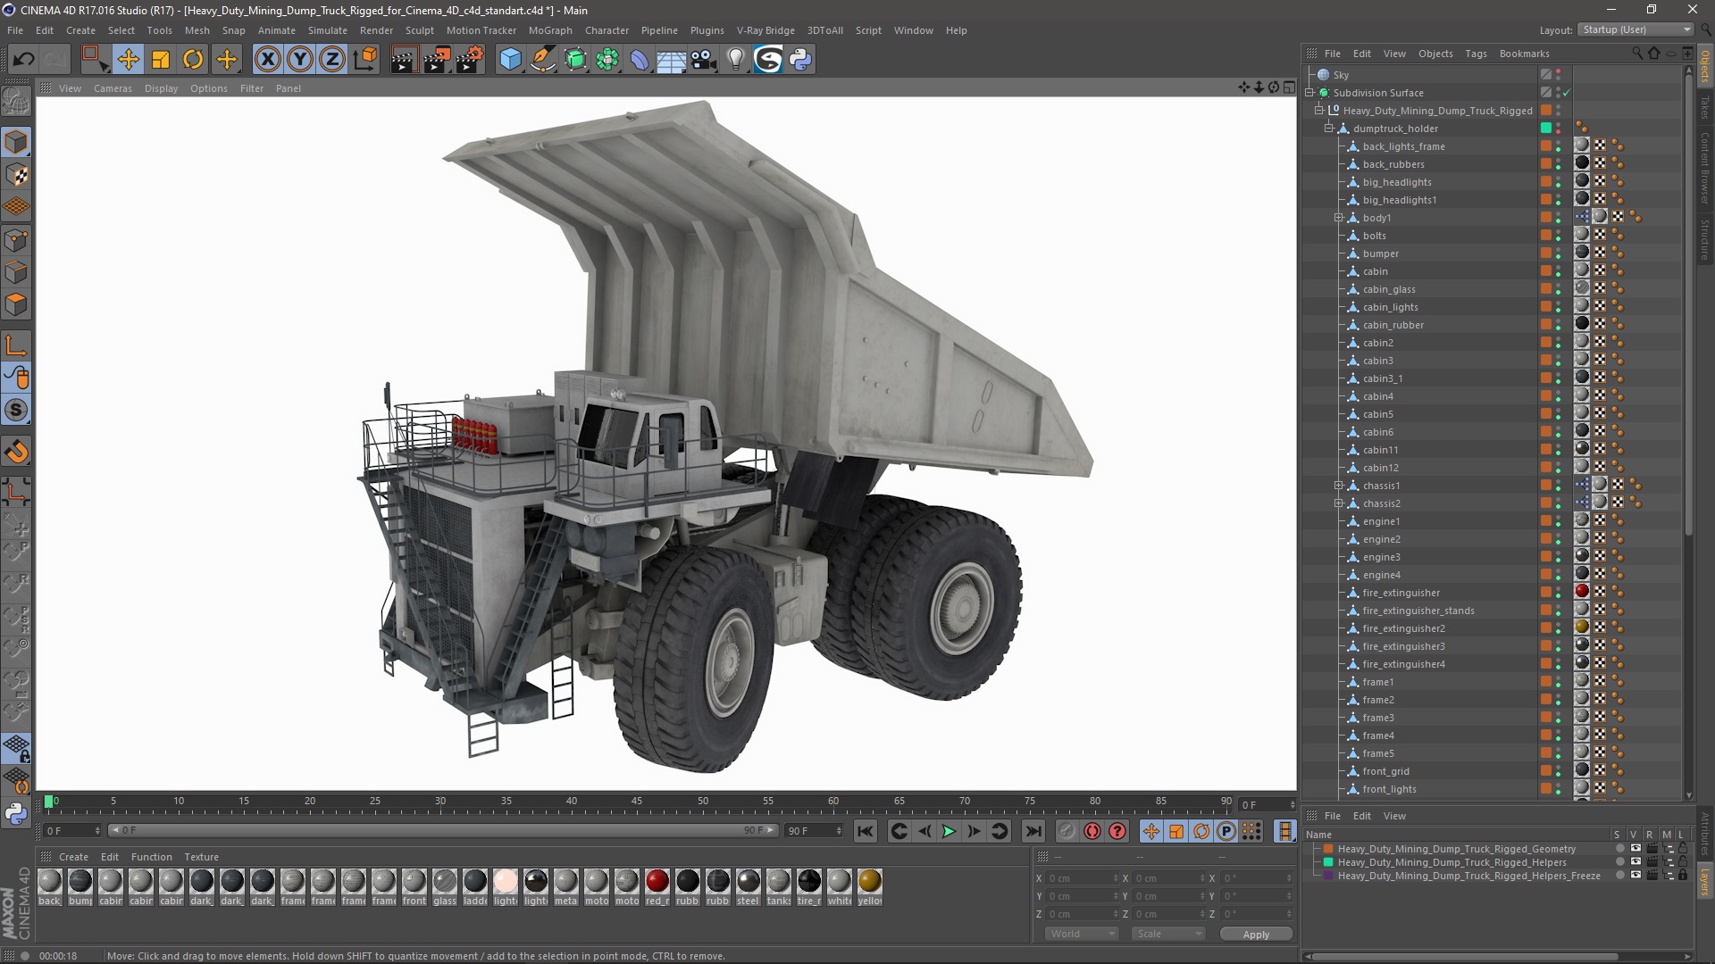Click the Snap S icon in sidebar
Image resolution: width=1715 pixels, height=964 pixels.
point(16,411)
